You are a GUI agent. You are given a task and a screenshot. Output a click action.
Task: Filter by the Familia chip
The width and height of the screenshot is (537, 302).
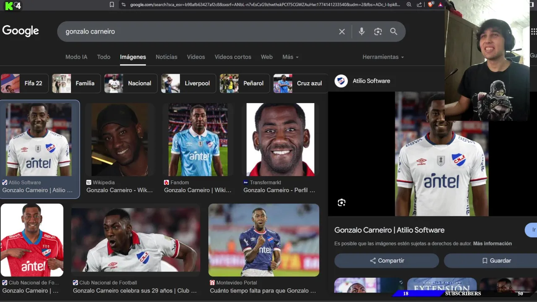tap(76, 83)
